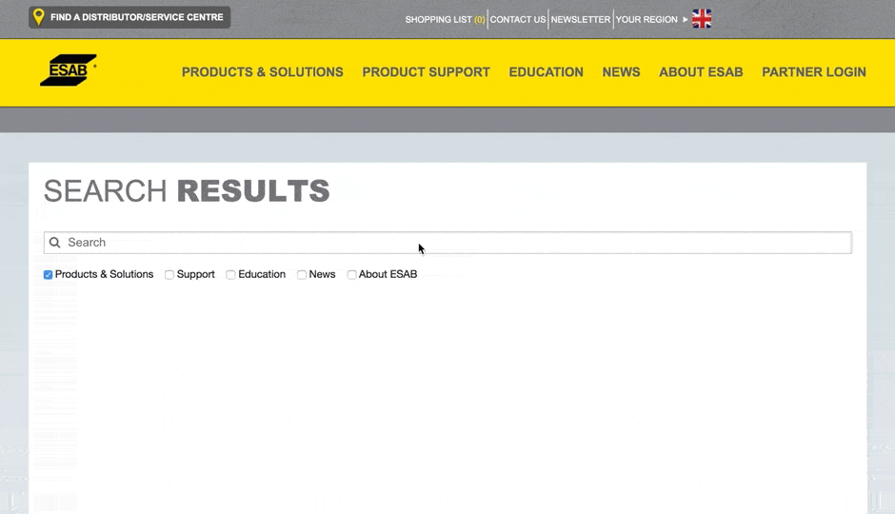Go to the News menu item
The height and width of the screenshot is (514, 895).
pyautogui.click(x=621, y=72)
